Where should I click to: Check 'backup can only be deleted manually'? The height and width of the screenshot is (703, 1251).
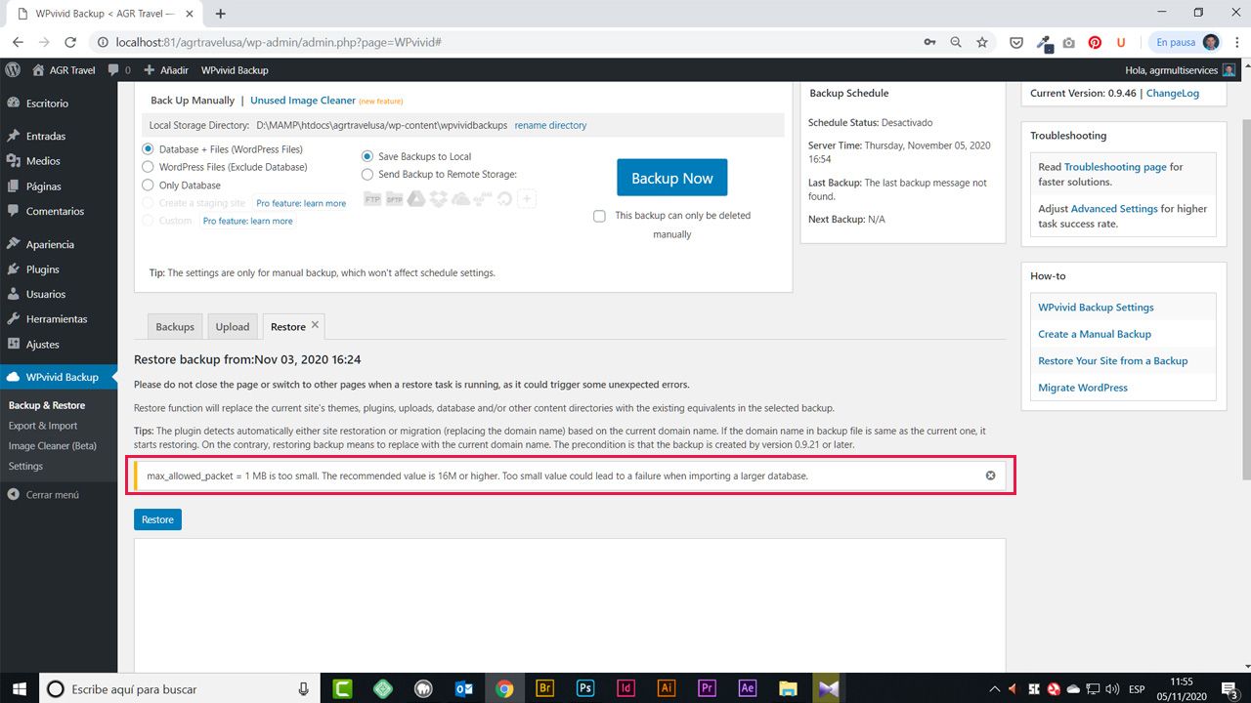(599, 216)
